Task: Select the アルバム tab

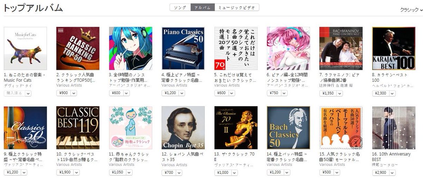Action: [x=202, y=7]
